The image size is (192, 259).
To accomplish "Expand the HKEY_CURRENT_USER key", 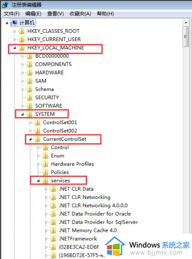I will [15, 40].
